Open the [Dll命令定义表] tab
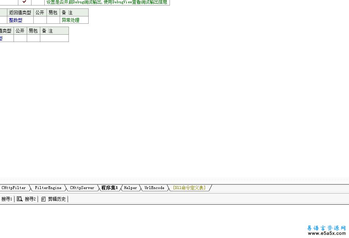349x238 pixels. click(189, 188)
